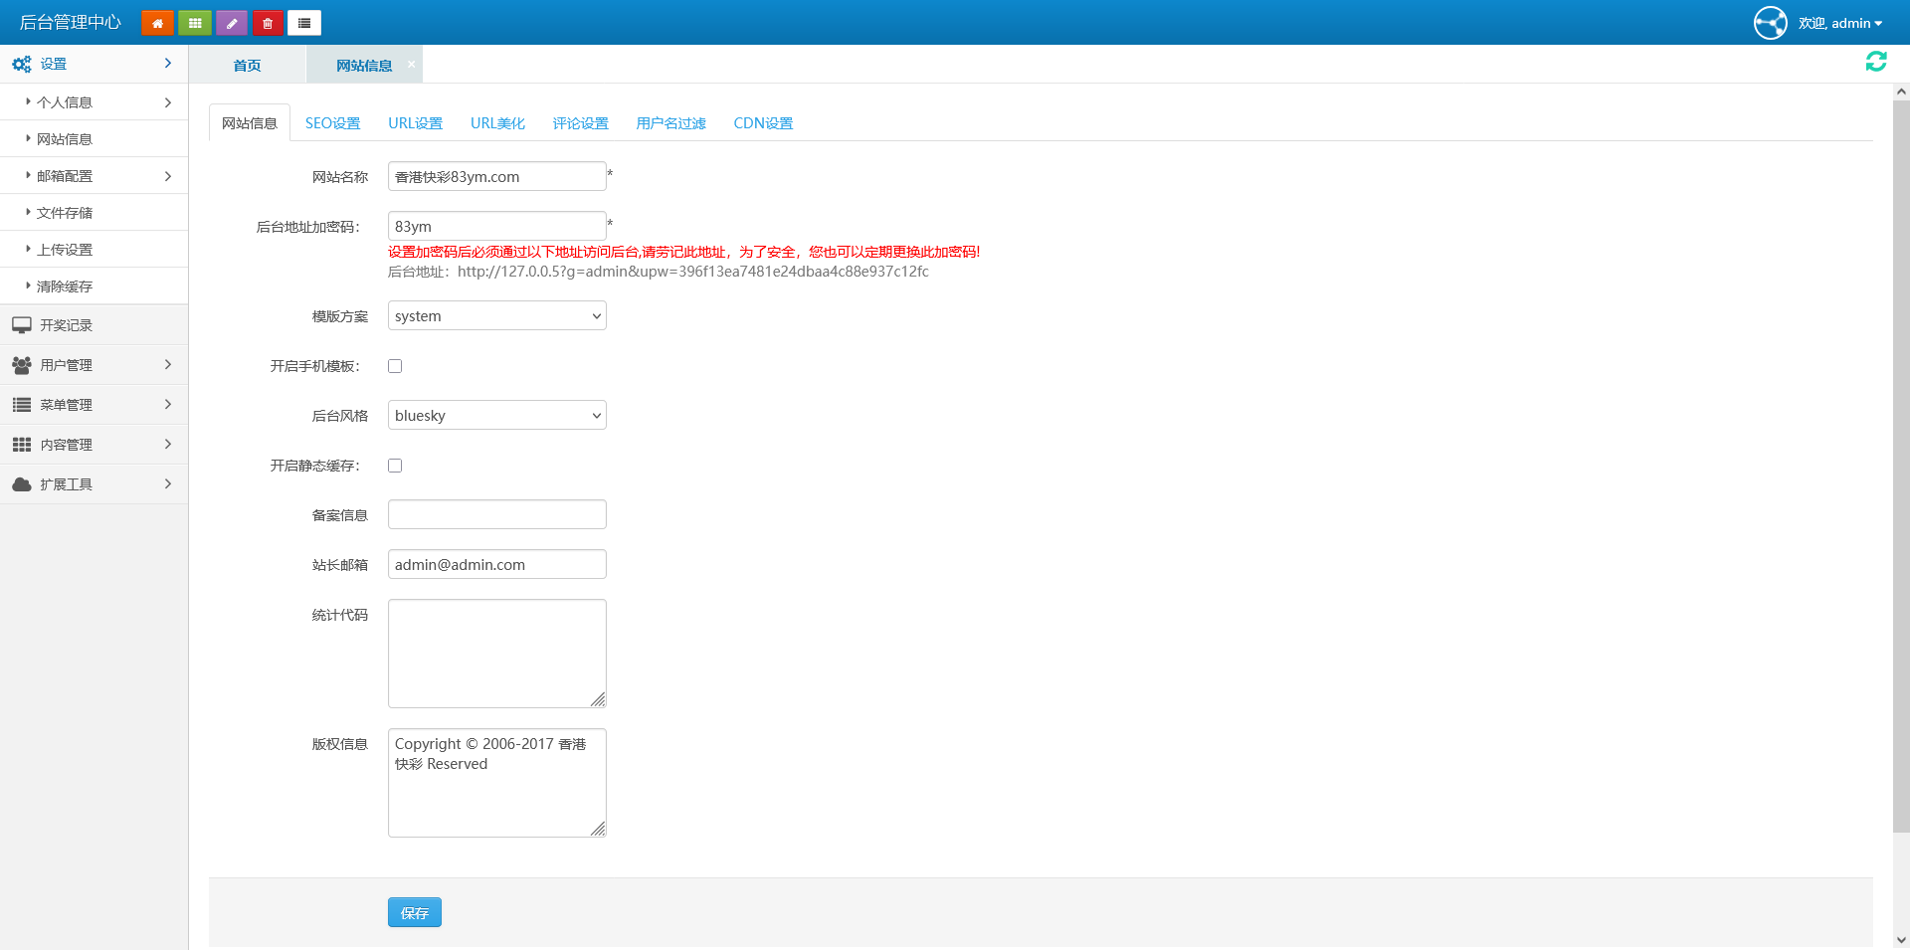Click the cloud icon beside 扩展工具
The width and height of the screenshot is (1910, 950).
22,484
